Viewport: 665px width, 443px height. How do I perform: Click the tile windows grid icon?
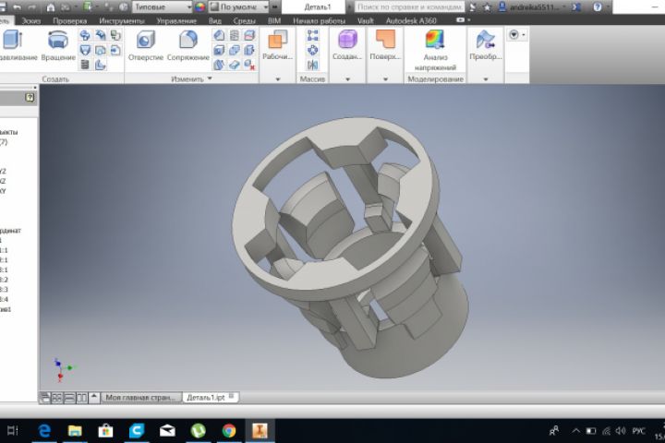pyautogui.click(x=57, y=398)
